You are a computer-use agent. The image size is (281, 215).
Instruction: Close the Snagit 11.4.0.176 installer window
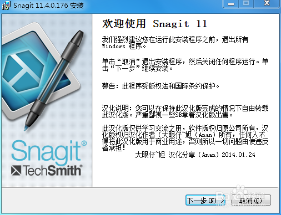(x=267, y=3)
